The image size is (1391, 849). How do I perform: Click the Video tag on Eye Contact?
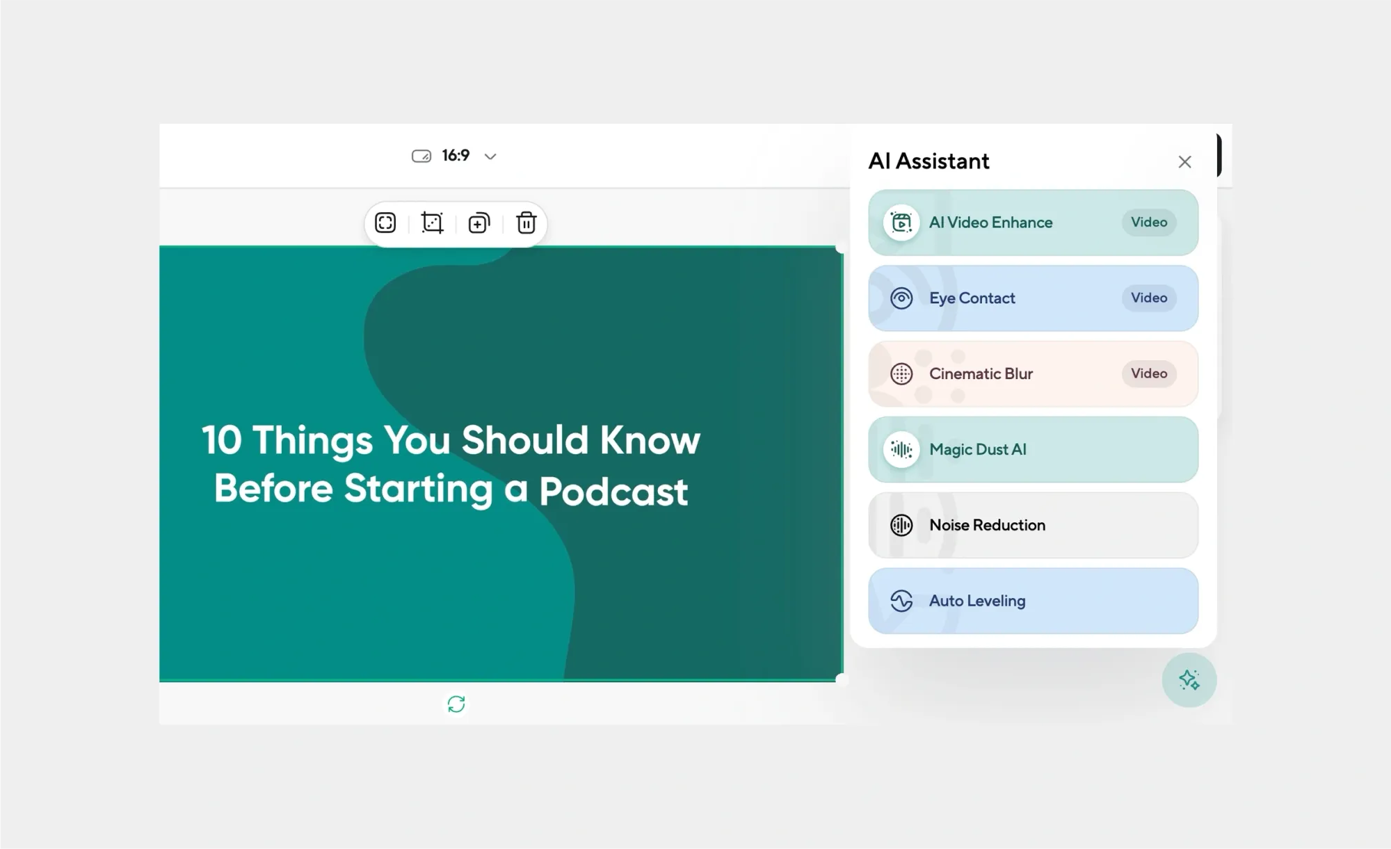coord(1148,298)
